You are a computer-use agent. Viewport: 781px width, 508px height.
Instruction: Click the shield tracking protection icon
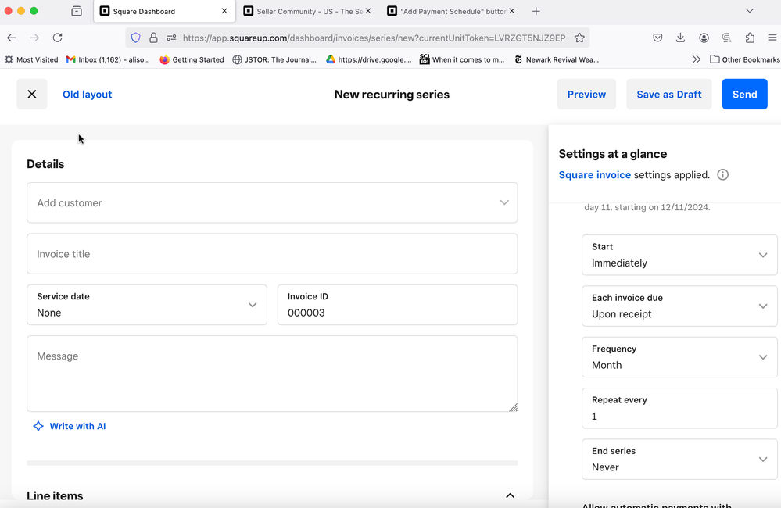pyautogui.click(x=136, y=38)
